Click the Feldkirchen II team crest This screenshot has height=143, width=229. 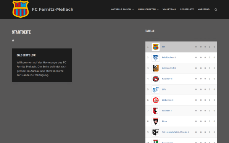click(156, 58)
